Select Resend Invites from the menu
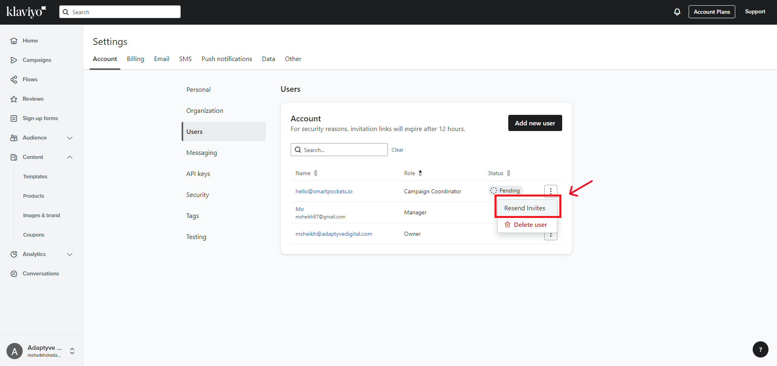This screenshot has height=366, width=777. 524,208
